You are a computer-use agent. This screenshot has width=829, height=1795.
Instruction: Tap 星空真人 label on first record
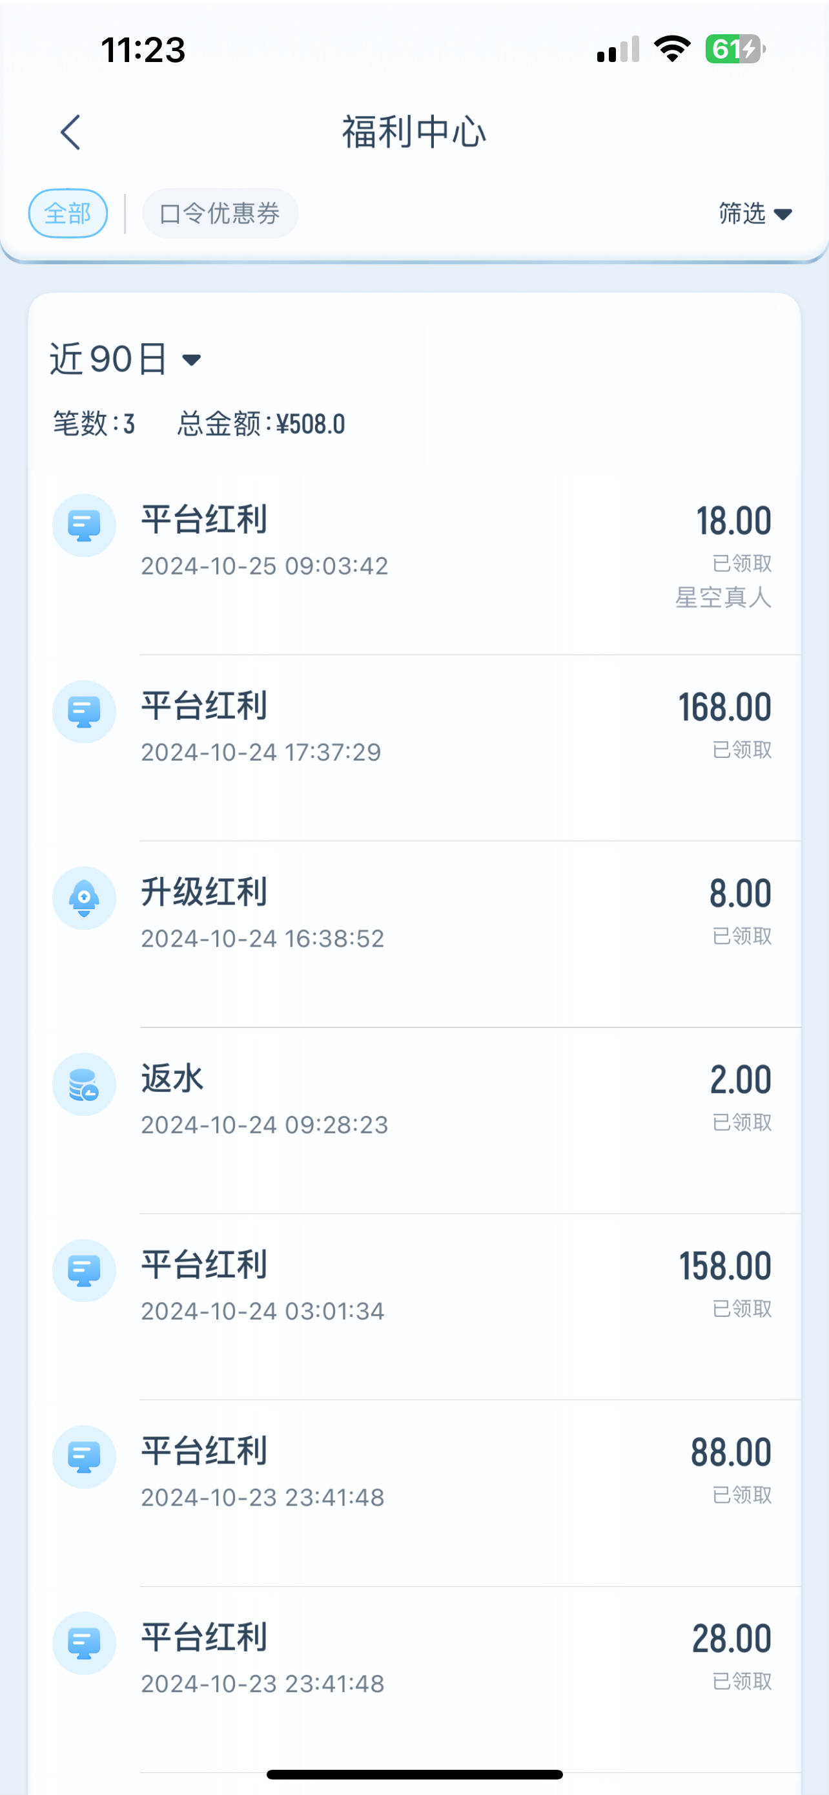[x=723, y=597]
